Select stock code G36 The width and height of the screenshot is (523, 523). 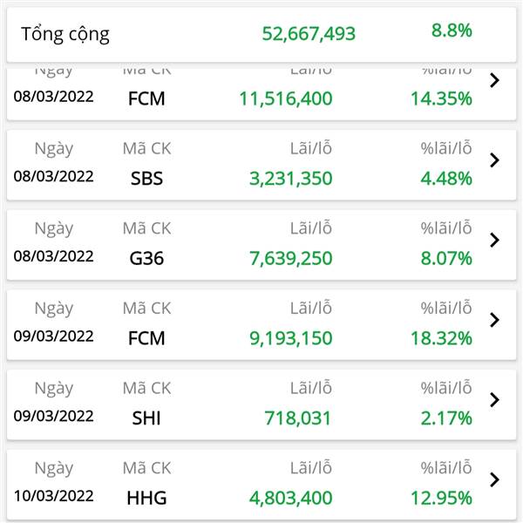click(x=146, y=258)
